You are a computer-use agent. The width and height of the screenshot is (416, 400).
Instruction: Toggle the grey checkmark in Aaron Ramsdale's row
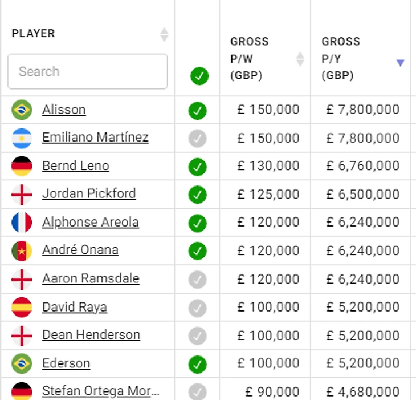(198, 279)
